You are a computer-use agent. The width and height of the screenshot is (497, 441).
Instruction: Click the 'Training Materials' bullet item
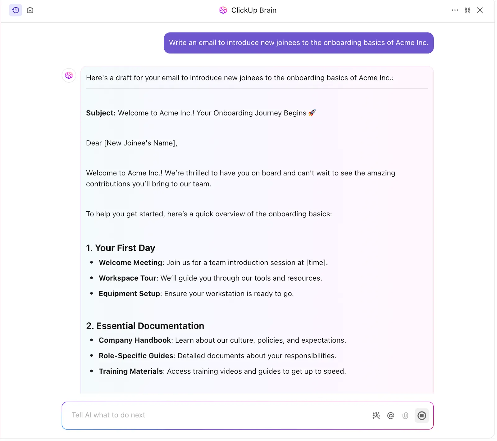pyautogui.click(x=222, y=371)
